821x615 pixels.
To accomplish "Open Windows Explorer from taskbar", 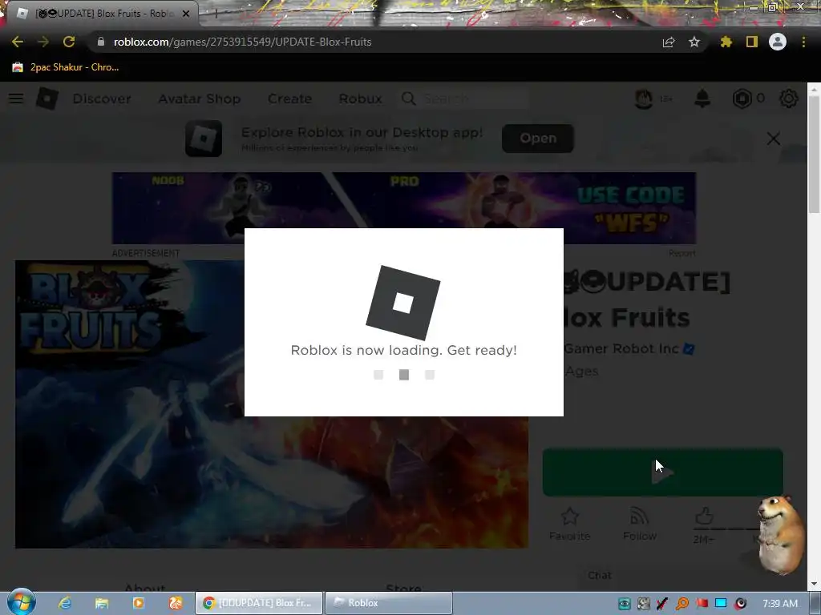I will 102,603.
